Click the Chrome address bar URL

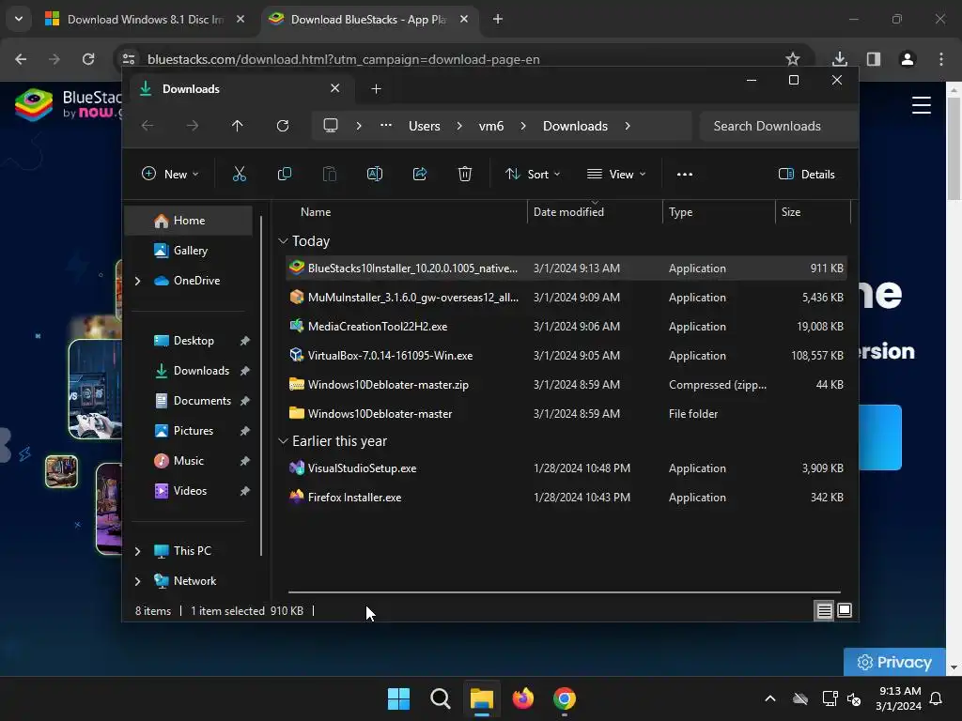tap(344, 59)
